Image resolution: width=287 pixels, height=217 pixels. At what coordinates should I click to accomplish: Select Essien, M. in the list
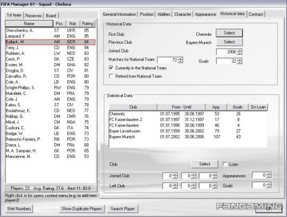point(51,65)
